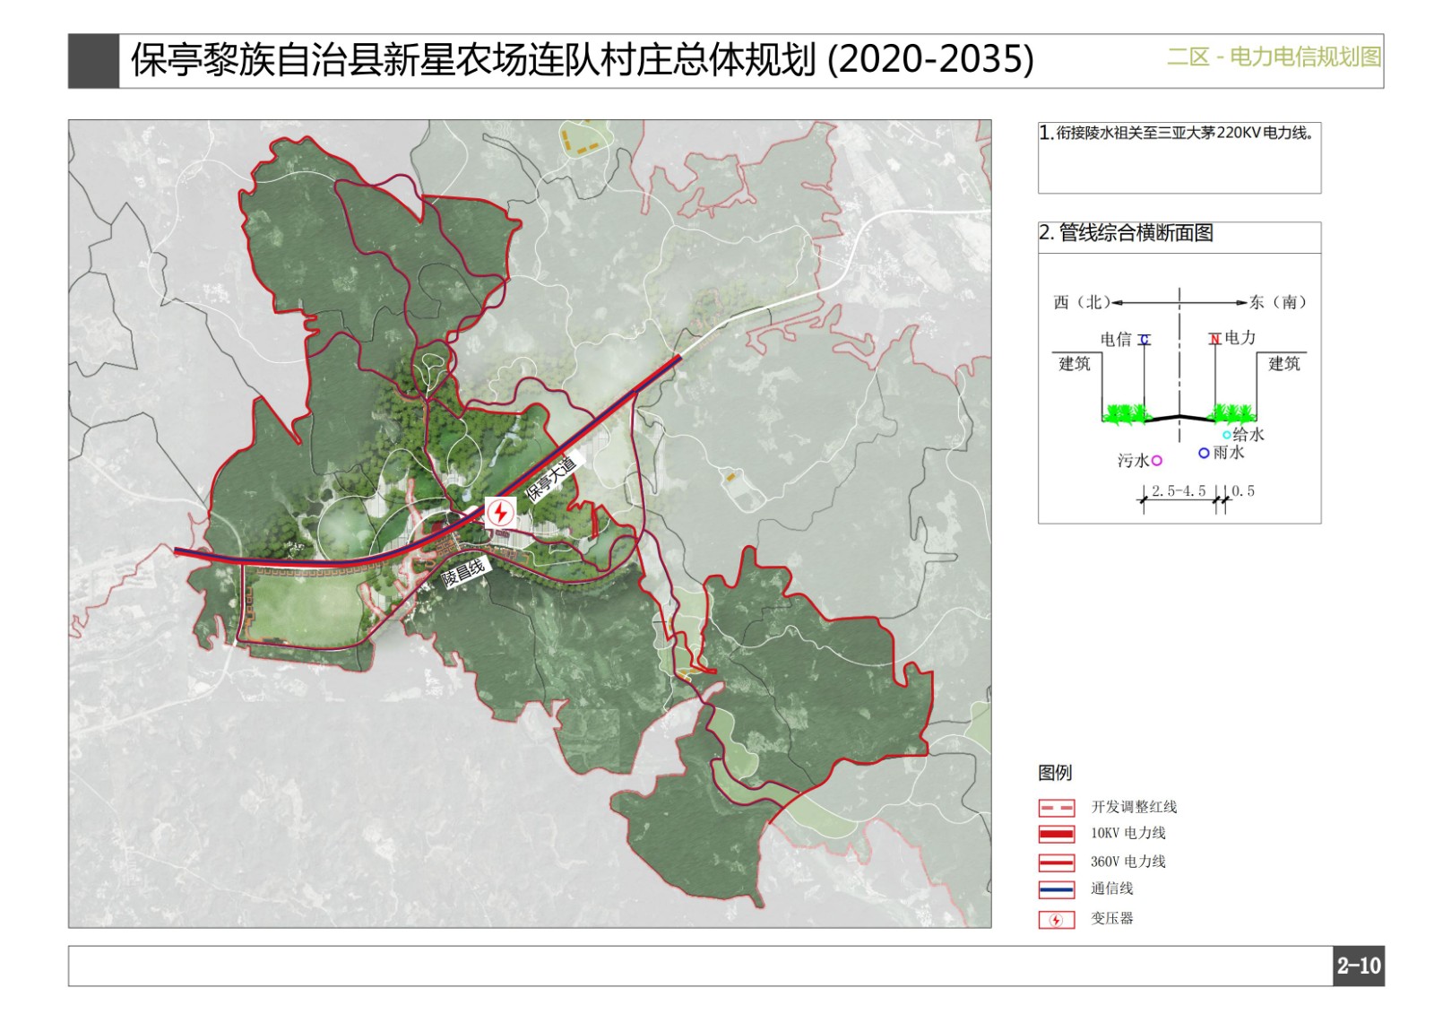
Task: Click the blue 雨水 pipe circle
Action: click(1204, 453)
